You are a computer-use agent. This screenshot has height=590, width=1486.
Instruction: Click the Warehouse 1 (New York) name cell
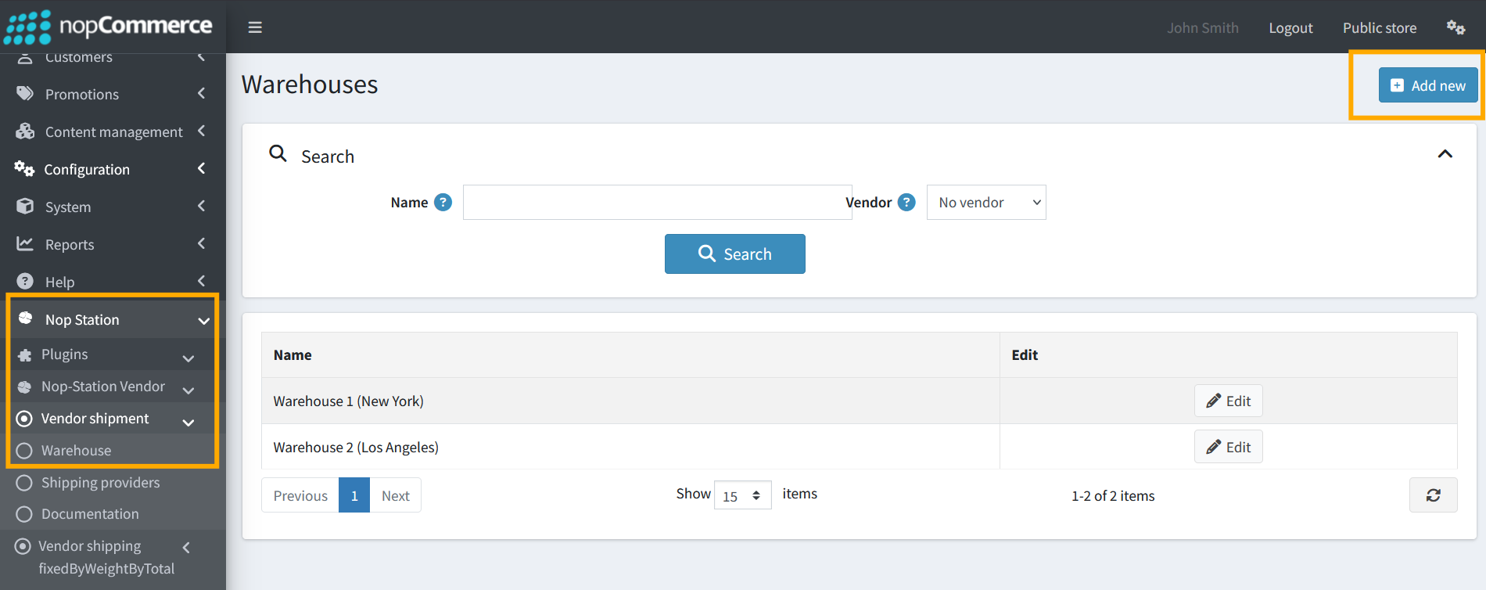(630, 401)
